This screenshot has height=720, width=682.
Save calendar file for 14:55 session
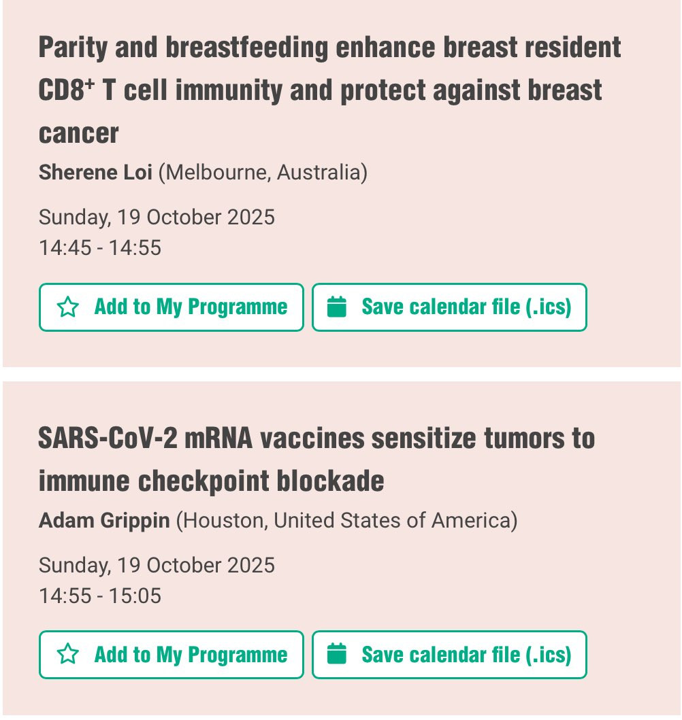coord(449,655)
